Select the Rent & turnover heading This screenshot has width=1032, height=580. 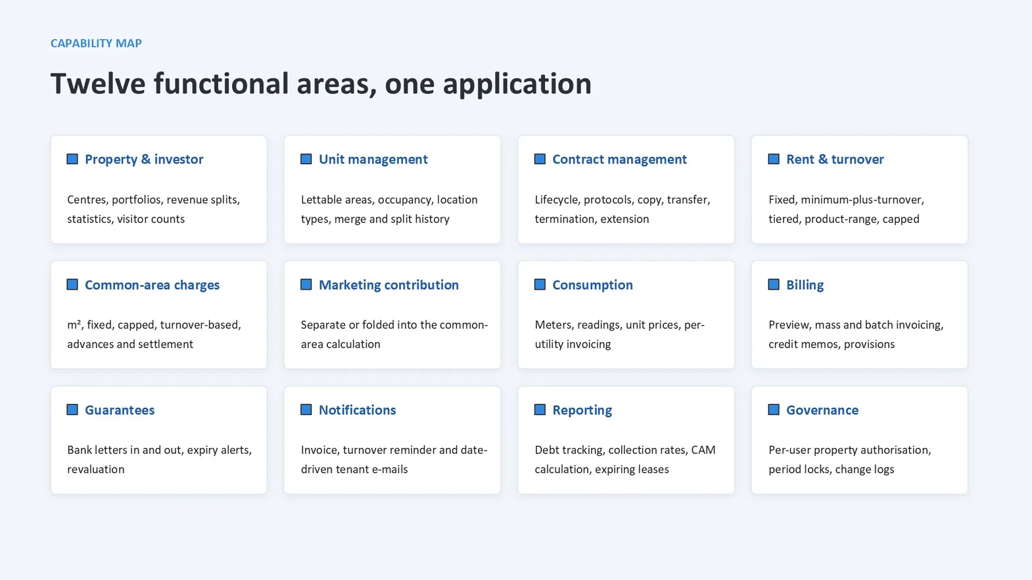pyautogui.click(x=835, y=160)
